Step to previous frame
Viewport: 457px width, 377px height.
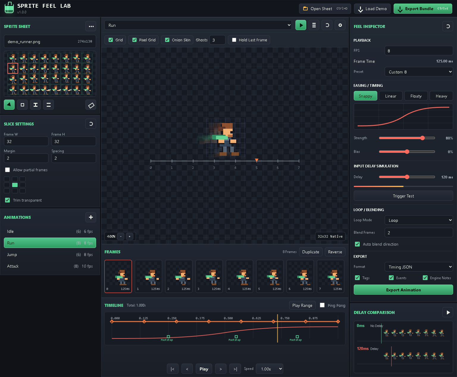[187, 369]
